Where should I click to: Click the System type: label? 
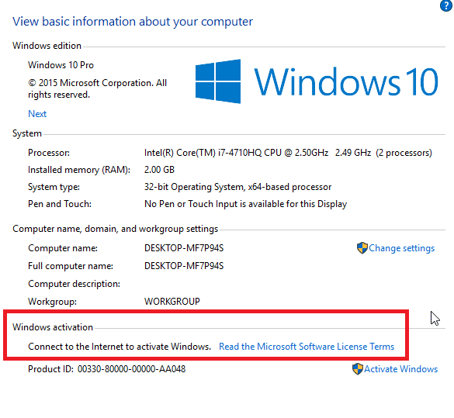point(54,187)
